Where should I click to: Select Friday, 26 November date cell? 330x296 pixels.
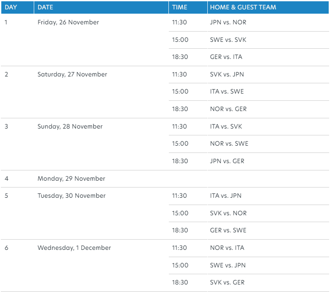point(68,22)
